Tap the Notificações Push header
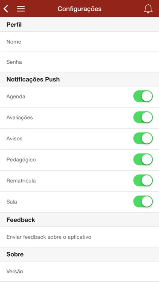This screenshot has width=159, height=282. tap(79, 79)
